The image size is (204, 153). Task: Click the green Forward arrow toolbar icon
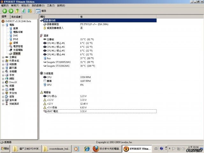pyautogui.click(x=11, y=11)
